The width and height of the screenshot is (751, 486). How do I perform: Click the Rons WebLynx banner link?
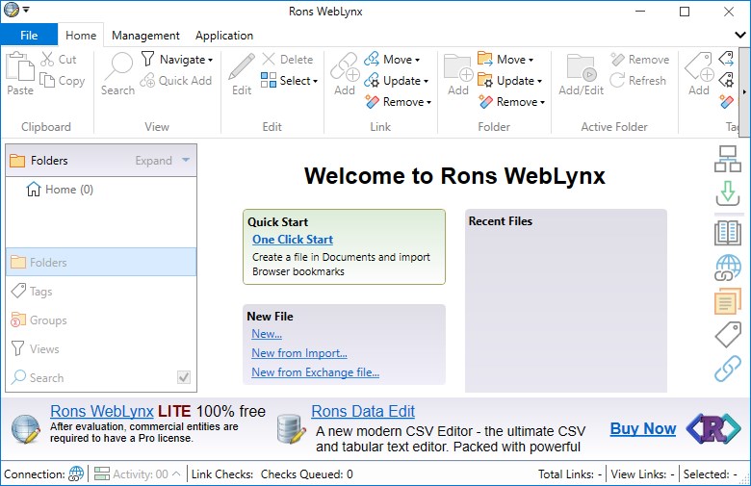(x=102, y=411)
